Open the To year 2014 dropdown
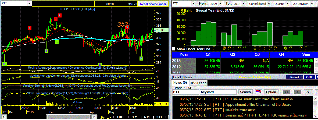 [244, 4]
